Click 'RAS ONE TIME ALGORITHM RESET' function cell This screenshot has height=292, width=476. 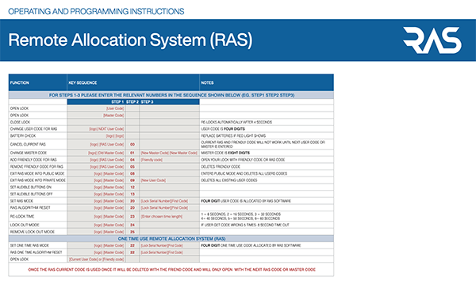coord(36,252)
